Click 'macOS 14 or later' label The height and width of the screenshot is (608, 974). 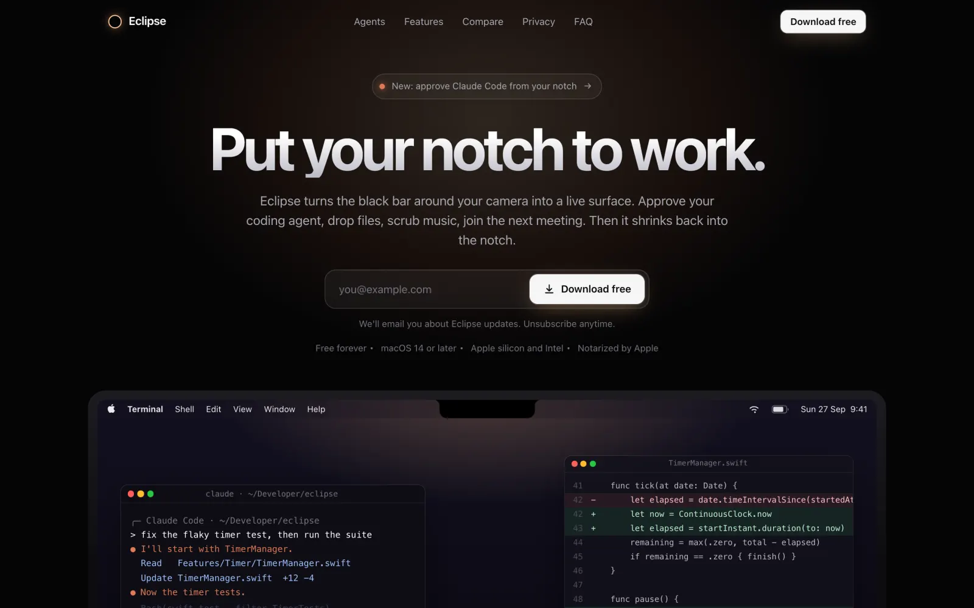coord(418,348)
